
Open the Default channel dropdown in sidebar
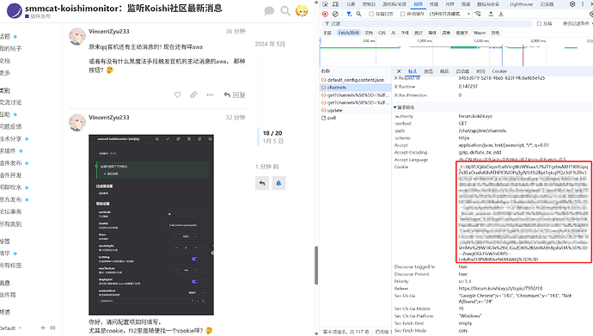10,327
